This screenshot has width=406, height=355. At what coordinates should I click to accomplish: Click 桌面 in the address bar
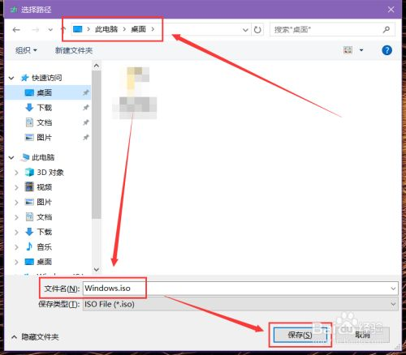138,29
